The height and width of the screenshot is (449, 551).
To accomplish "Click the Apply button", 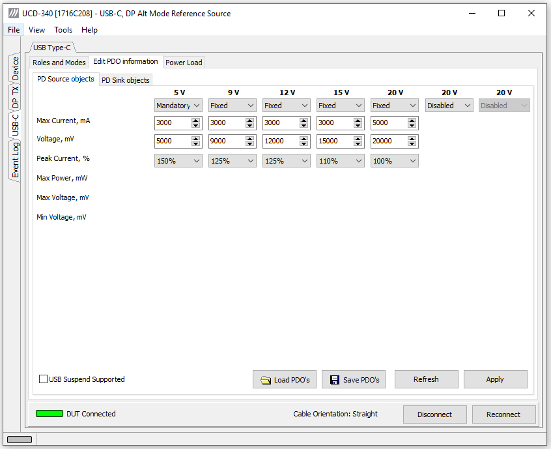I will click(495, 379).
